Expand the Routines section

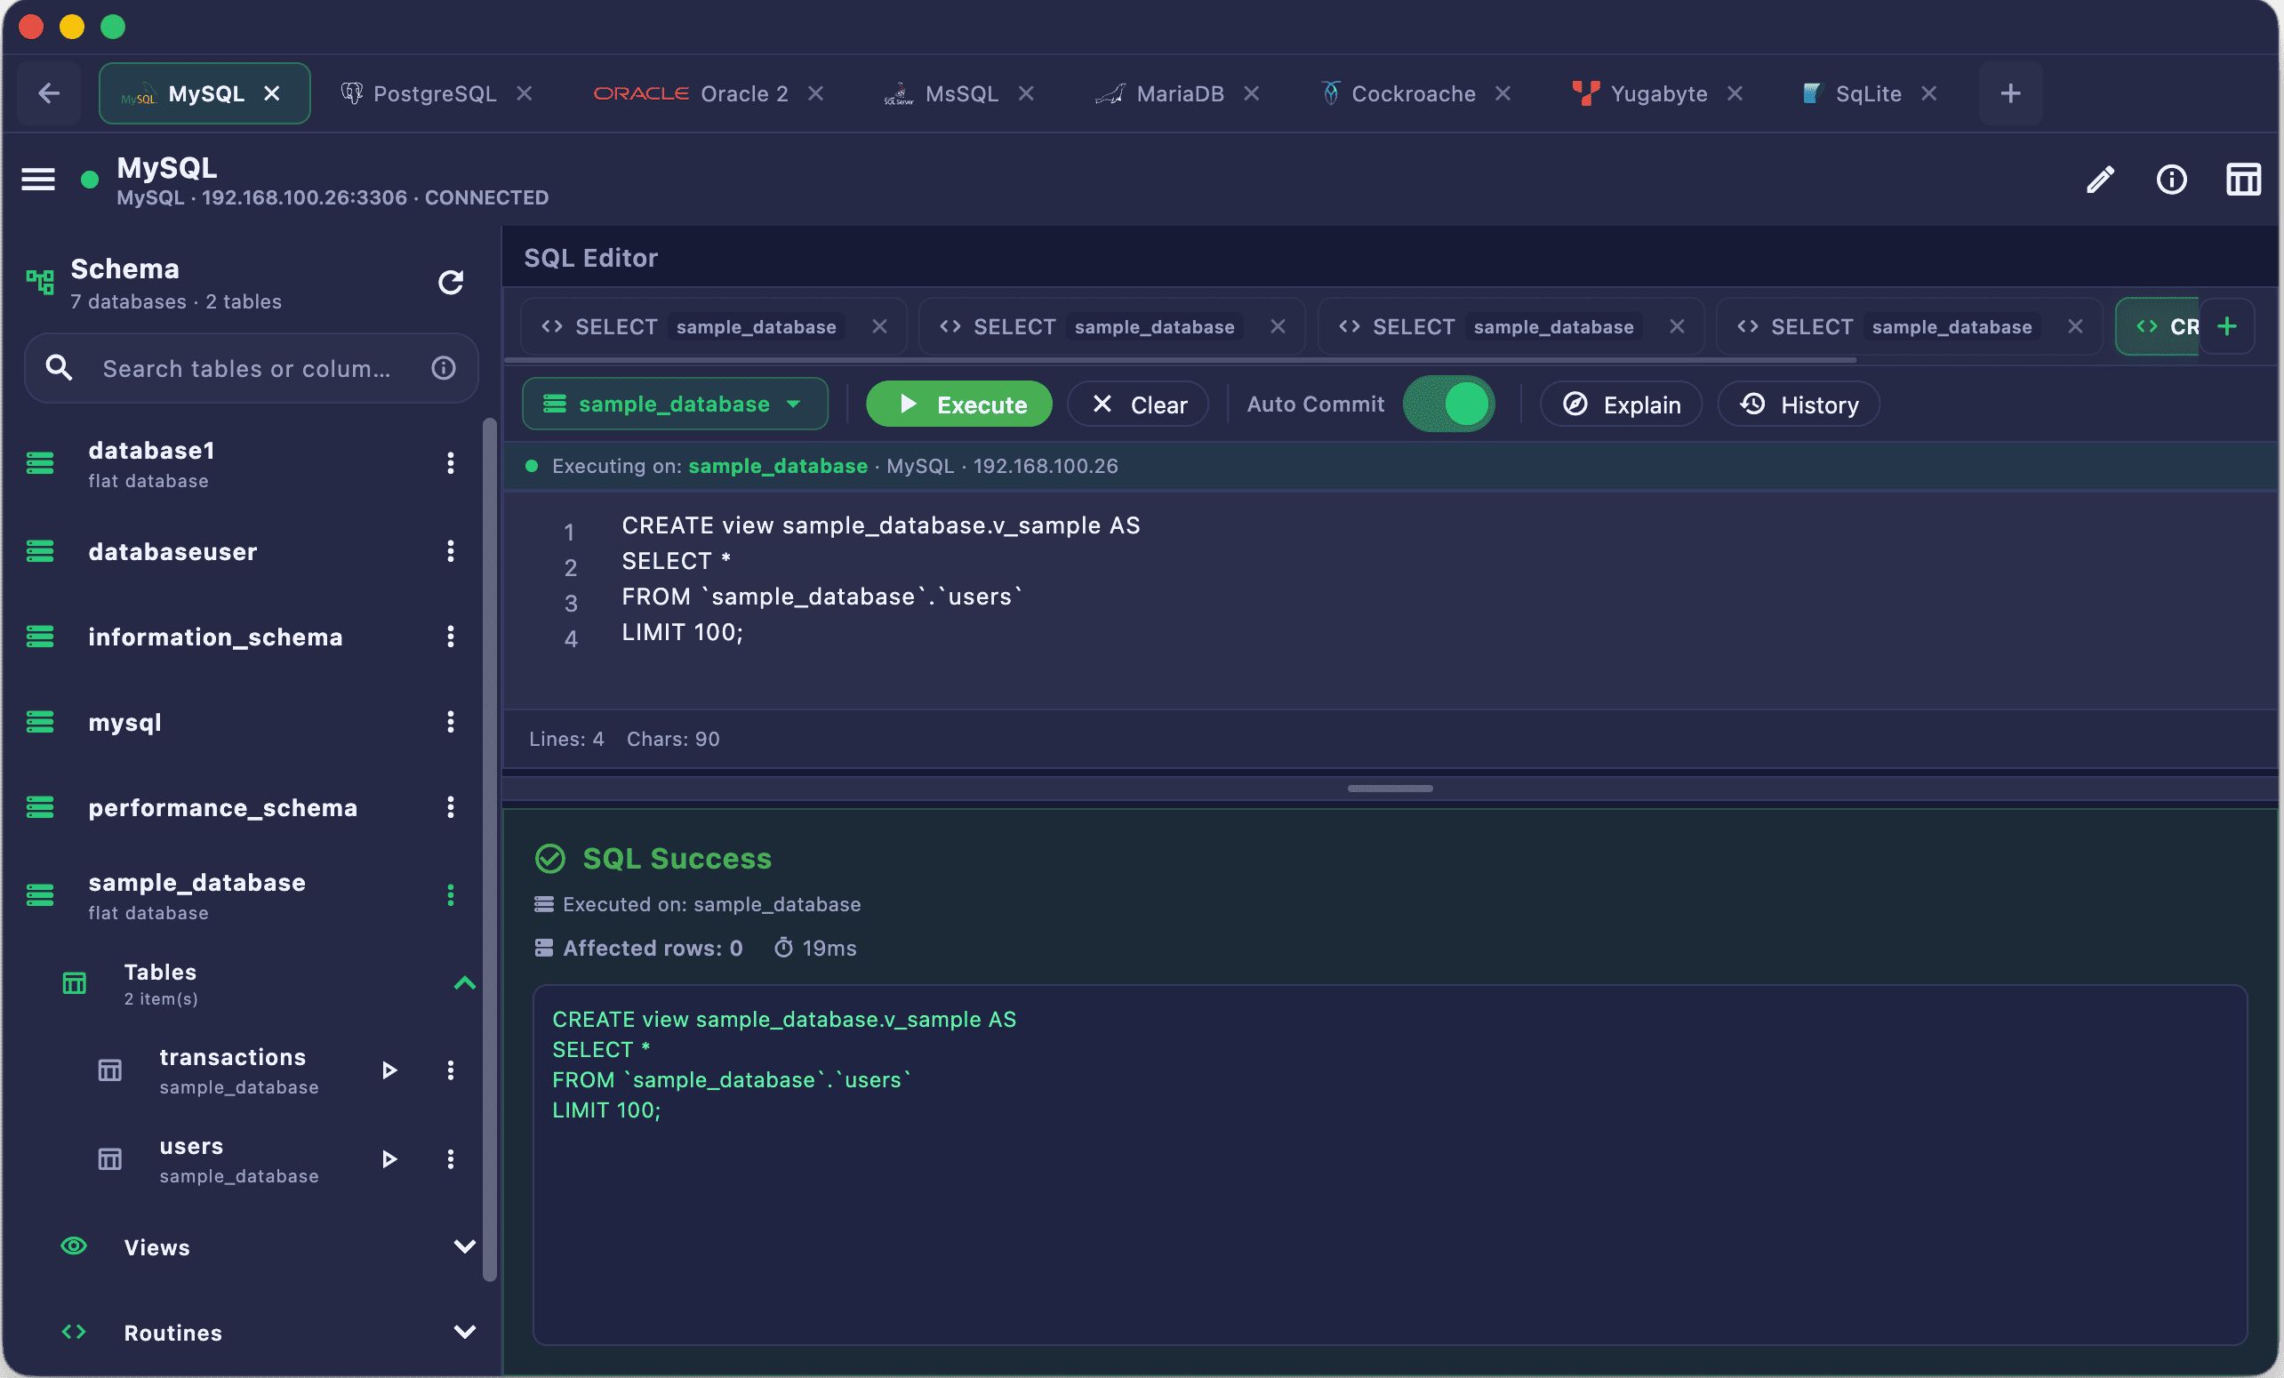pos(465,1332)
